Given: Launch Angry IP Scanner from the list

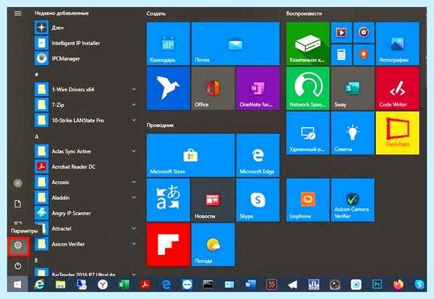Looking at the screenshot, I should coord(86,213).
